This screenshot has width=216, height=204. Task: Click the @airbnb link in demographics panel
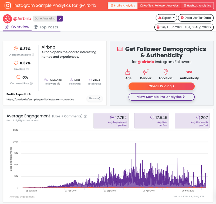[x=146, y=62]
